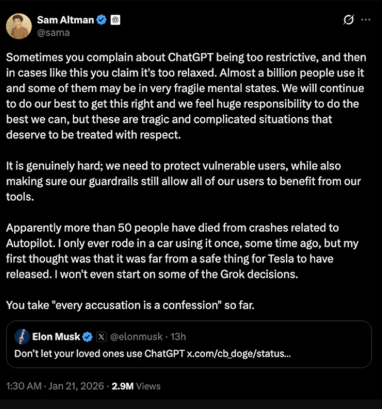Open the @sama handle link
This screenshot has height=409, width=382.
point(53,33)
